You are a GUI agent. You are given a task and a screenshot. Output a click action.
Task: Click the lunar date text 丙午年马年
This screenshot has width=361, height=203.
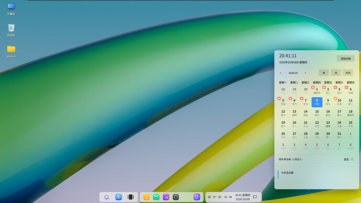285,159
